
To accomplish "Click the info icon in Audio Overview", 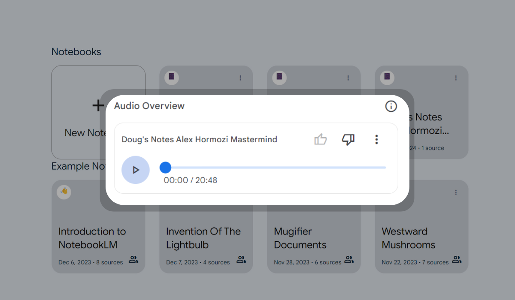I will (x=391, y=106).
